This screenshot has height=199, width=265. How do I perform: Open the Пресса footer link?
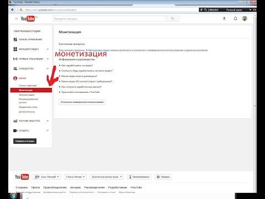coord(35,187)
